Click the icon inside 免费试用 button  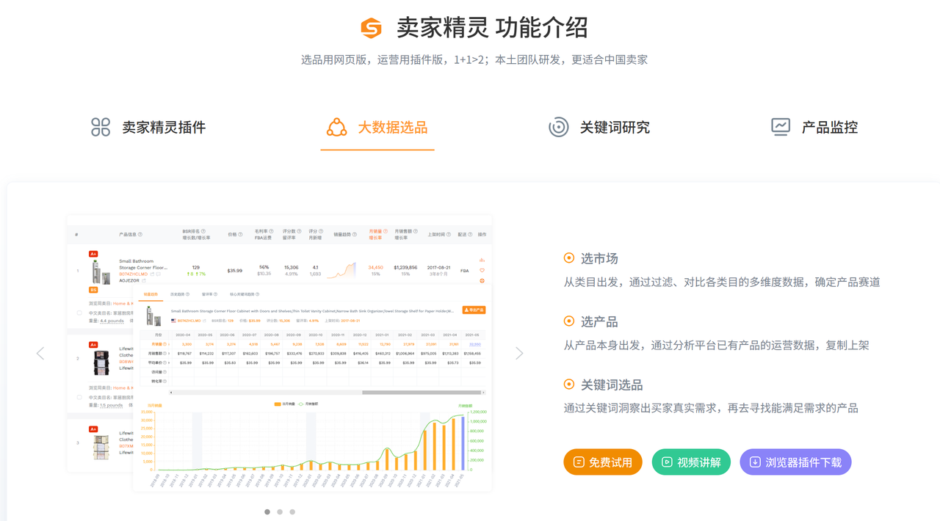[579, 462]
